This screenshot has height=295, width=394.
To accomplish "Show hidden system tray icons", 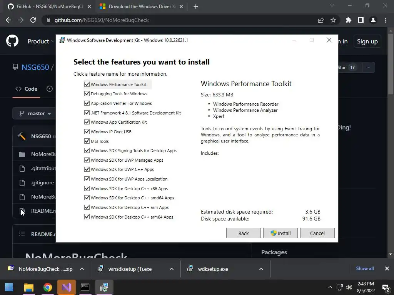I will click(x=330, y=287).
